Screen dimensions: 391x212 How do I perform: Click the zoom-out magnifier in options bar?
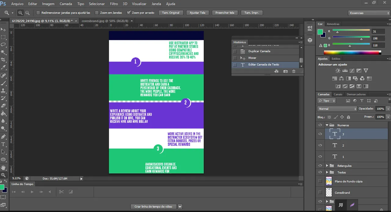coord(27,13)
